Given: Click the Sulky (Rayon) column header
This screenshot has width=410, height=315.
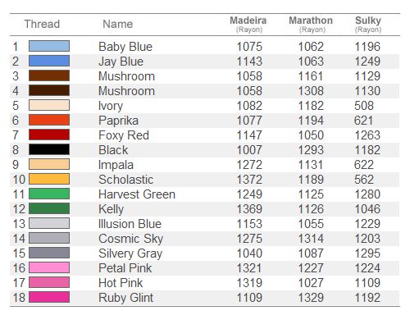Looking at the screenshot, I should (368, 24).
